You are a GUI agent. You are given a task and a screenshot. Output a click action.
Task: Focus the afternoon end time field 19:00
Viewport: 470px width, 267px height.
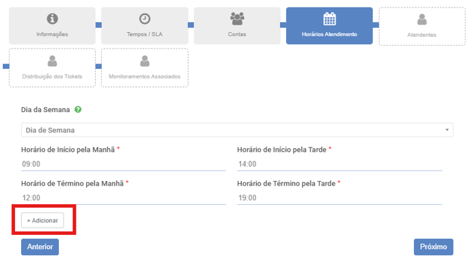pos(340,198)
